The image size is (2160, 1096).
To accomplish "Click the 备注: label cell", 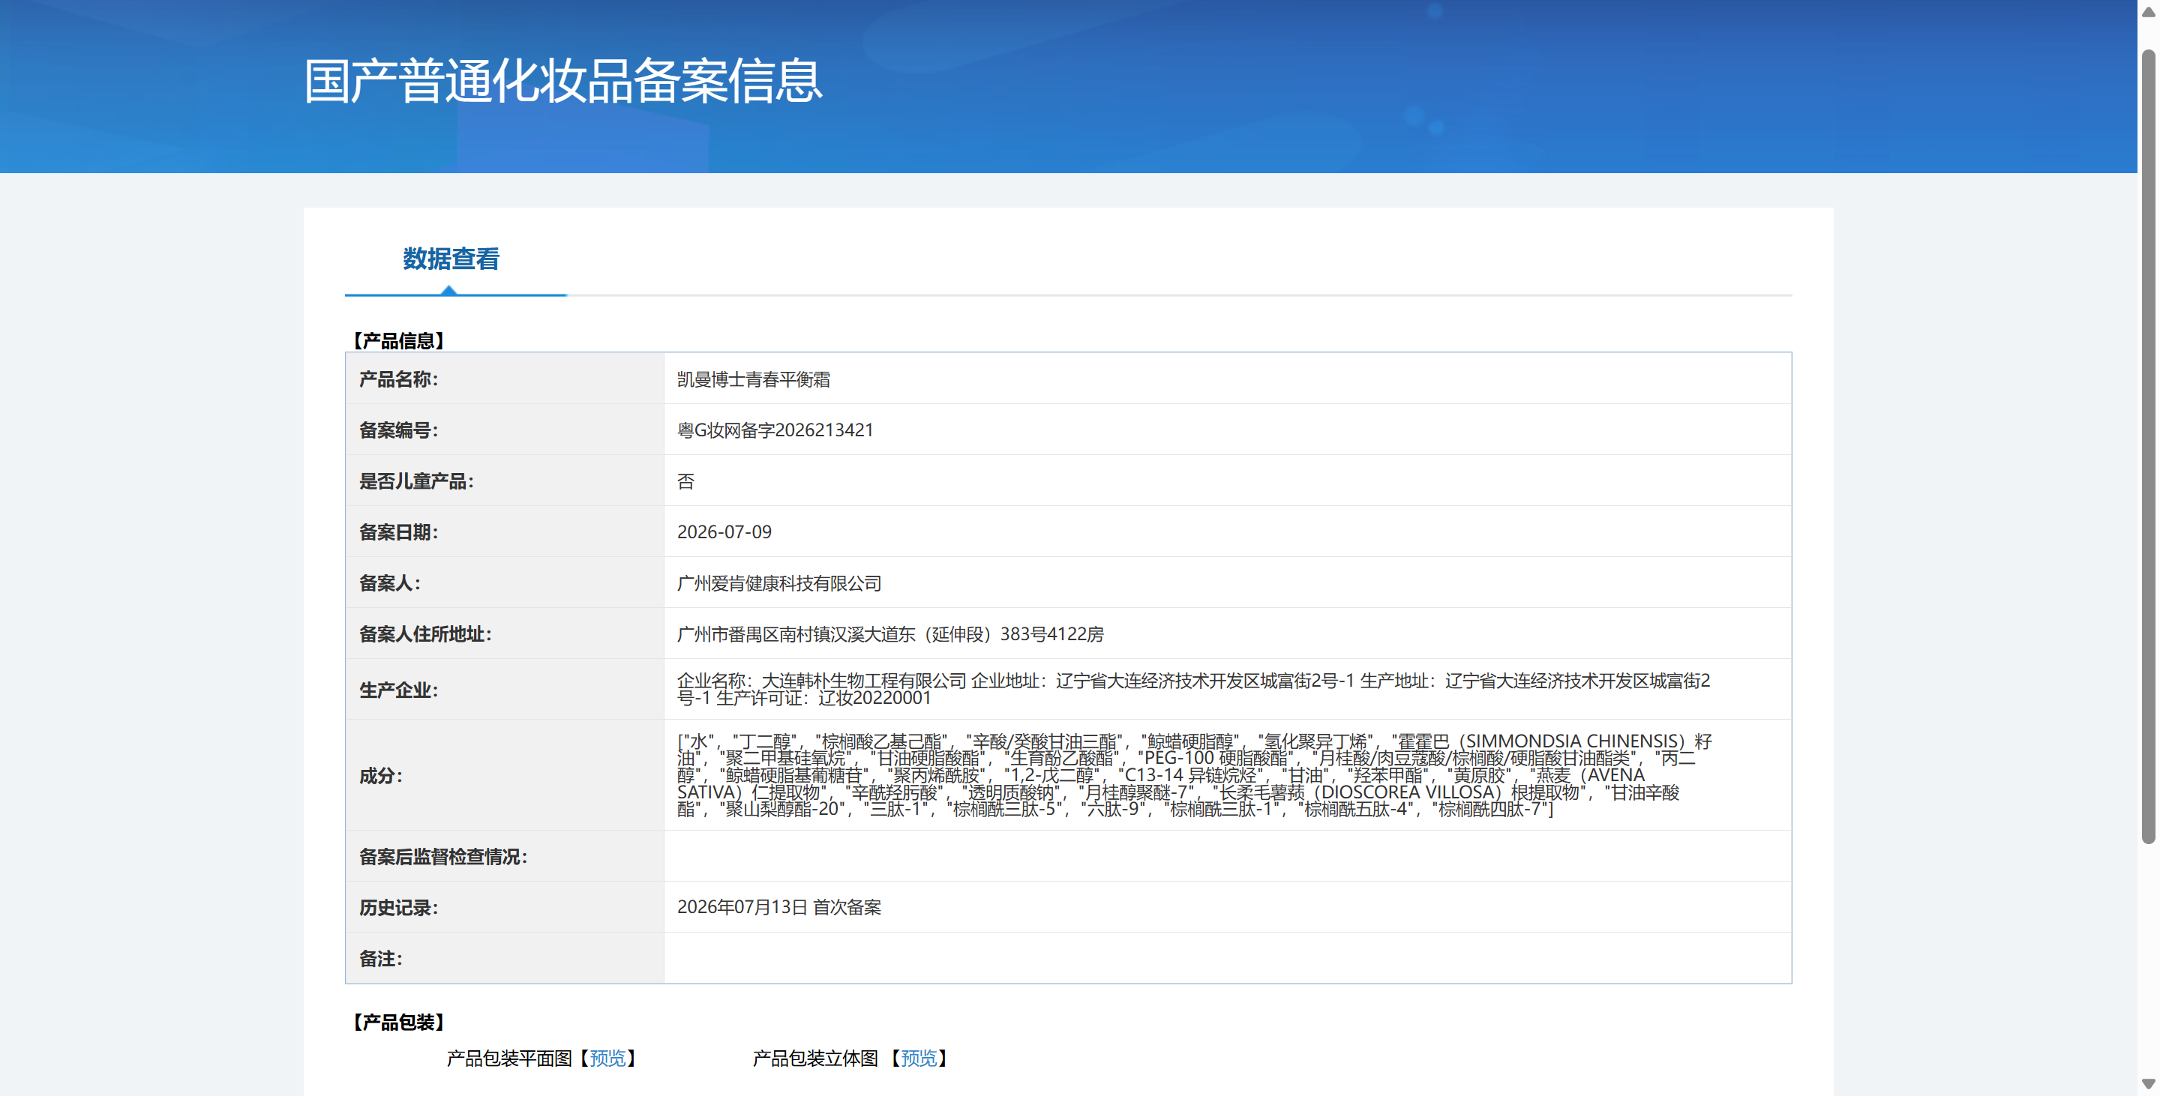I will (x=505, y=959).
